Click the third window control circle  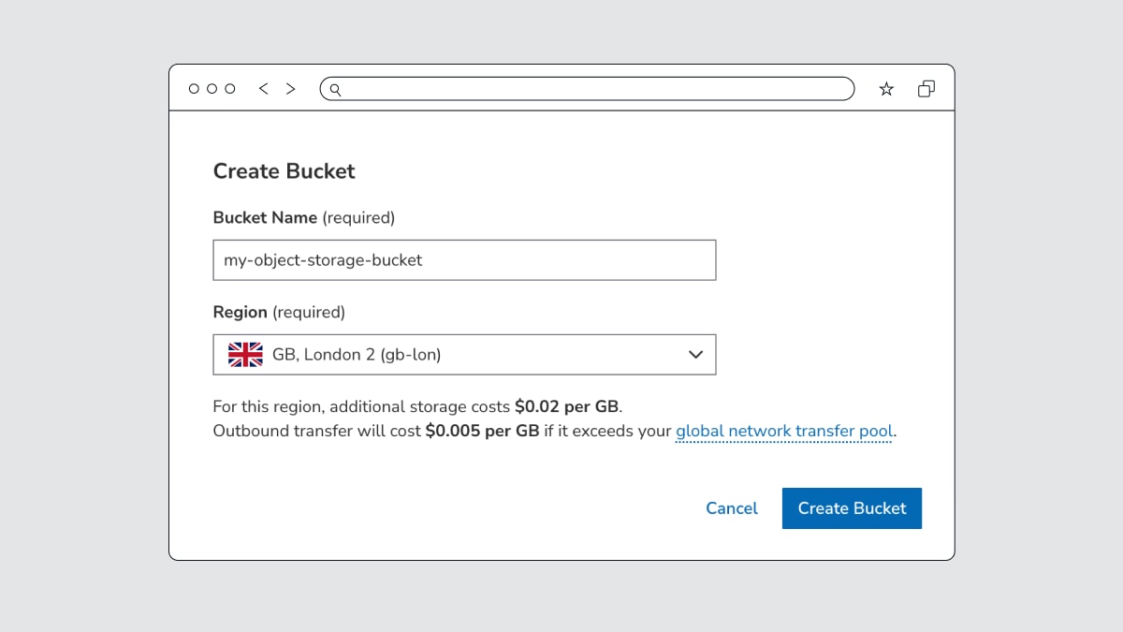[230, 88]
